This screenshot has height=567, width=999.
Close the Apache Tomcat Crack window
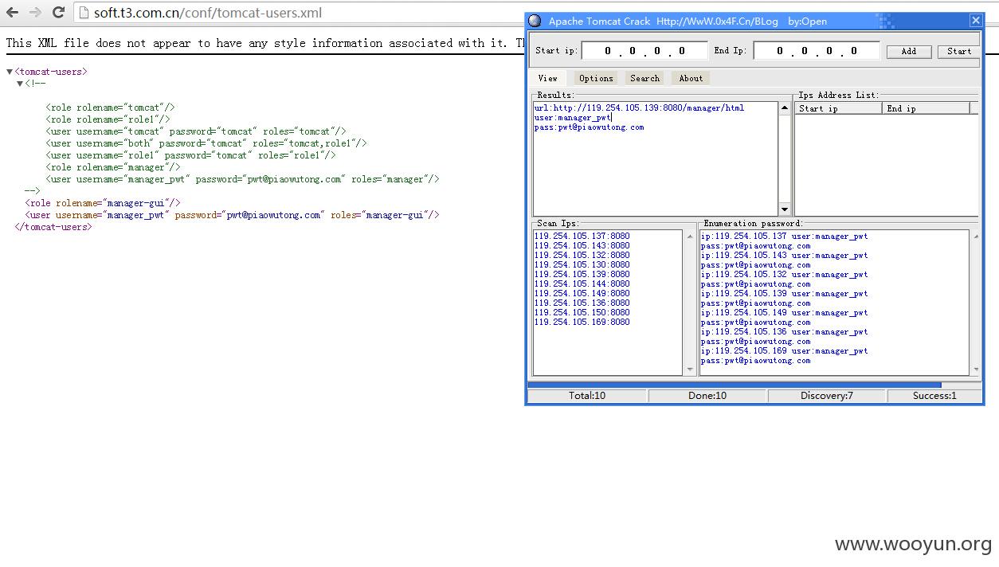[975, 21]
